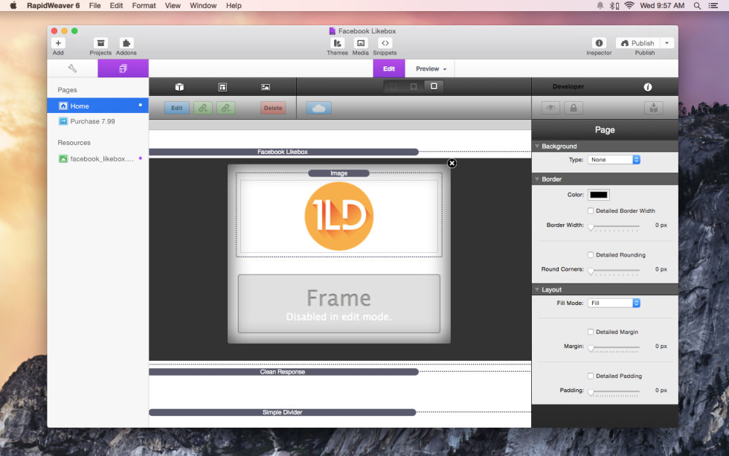729x456 pixels.
Task: Open the templates layout icon
Action: click(222, 87)
